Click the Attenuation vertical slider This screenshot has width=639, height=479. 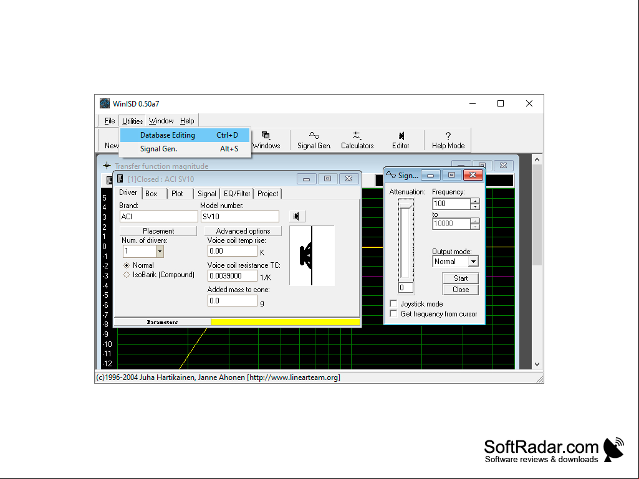406,240
